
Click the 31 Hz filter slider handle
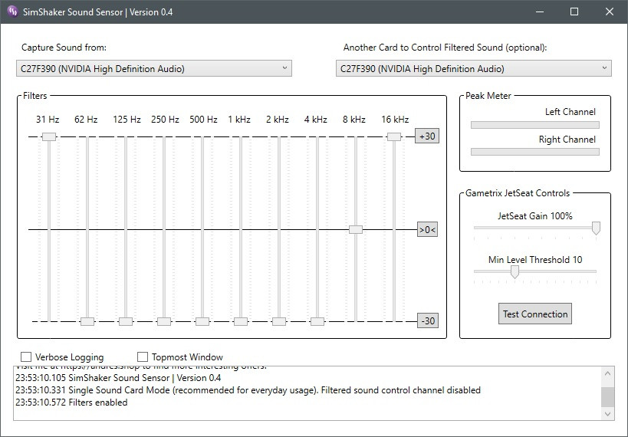click(49, 136)
